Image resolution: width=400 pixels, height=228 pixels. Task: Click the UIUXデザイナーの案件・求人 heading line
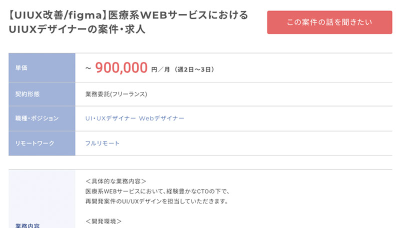click(77, 29)
